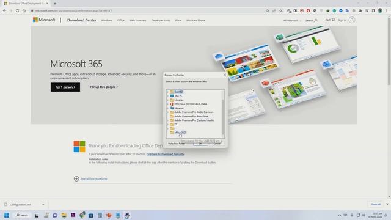Open the browser home page
The width and height of the screenshot is (391, 220).
tap(24, 11)
